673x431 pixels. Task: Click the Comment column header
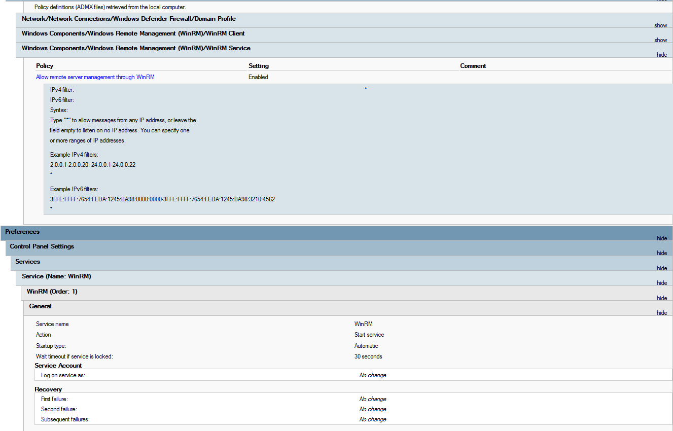[x=473, y=66]
